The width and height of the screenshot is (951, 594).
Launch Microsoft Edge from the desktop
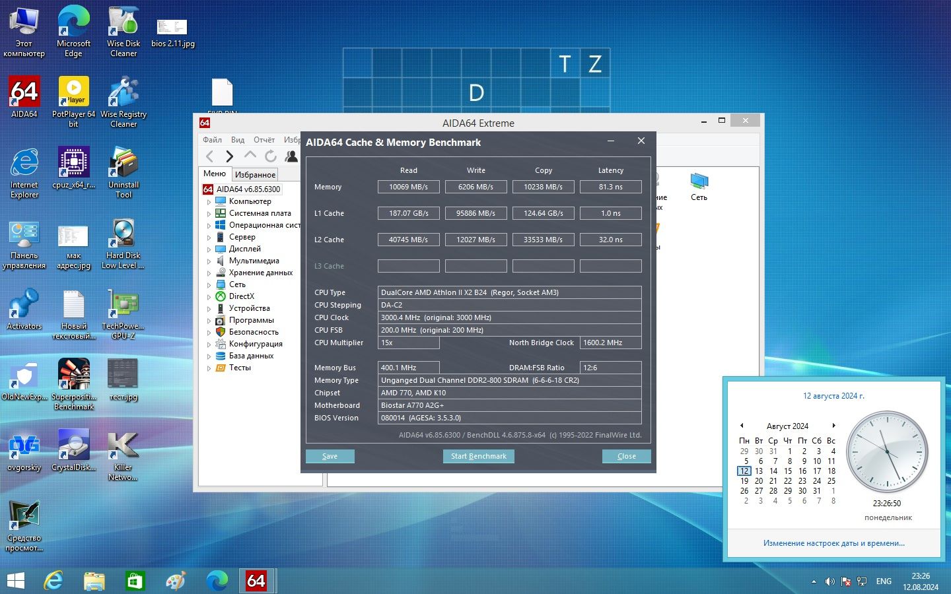(73, 32)
